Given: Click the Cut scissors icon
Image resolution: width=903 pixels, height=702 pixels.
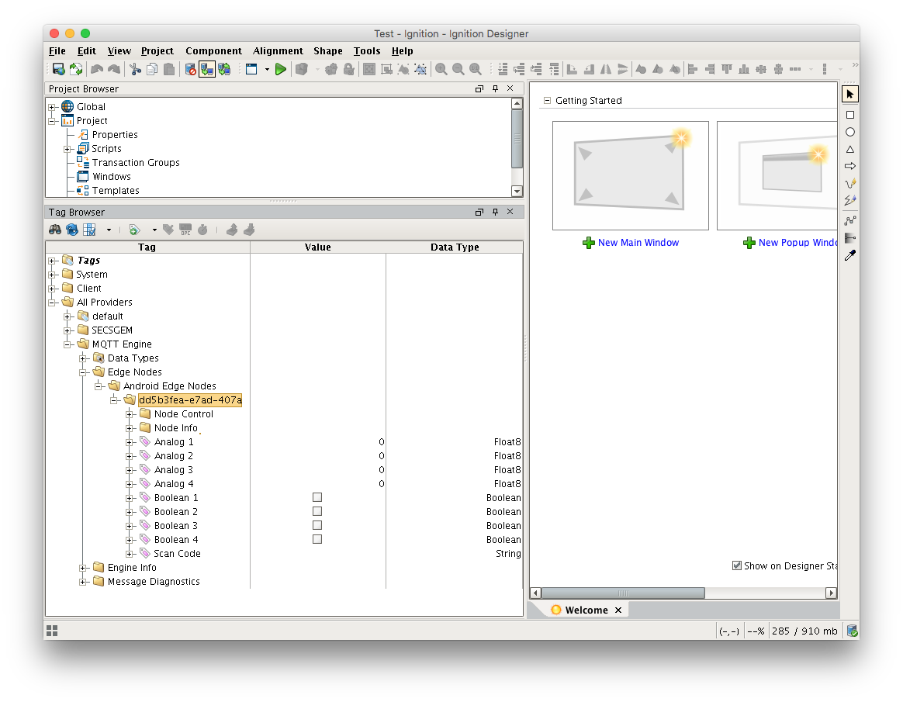Looking at the screenshot, I should pos(135,69).
